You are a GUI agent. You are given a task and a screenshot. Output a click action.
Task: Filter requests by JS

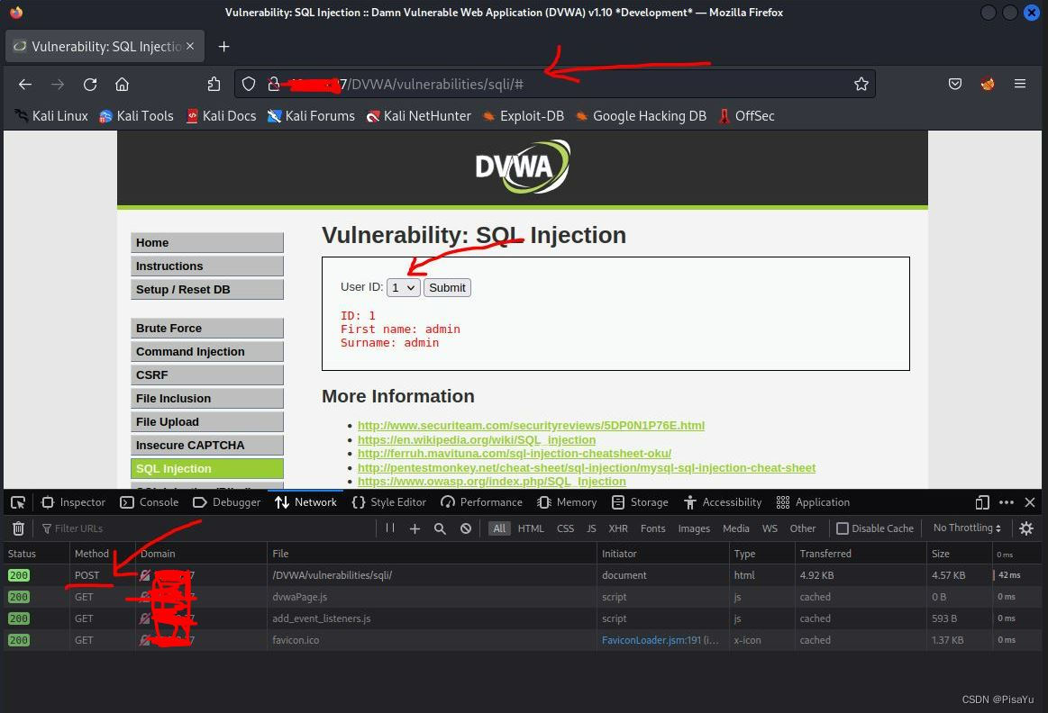pyautogui.click(x=591, y=528)
